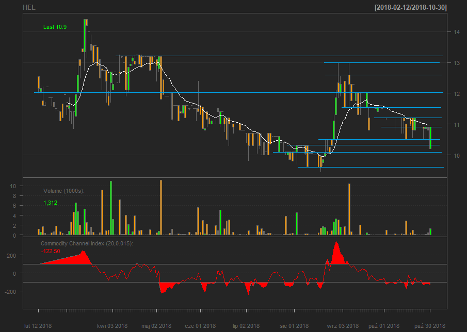The width and height of the screenshot is (467, 332).
Task: Click the 'wrz 03 2018' date label
Action: click(x=343, y=326)
